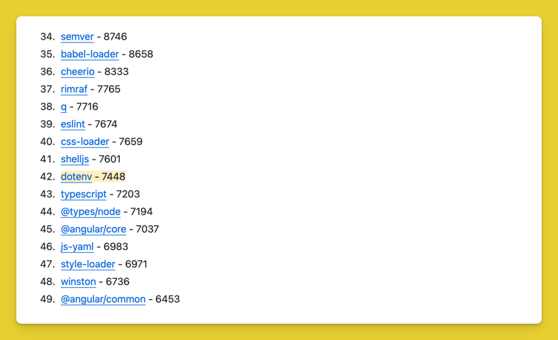Open the eslint link
The width and height of the screenshot is (558, 340).
(73, 124)
